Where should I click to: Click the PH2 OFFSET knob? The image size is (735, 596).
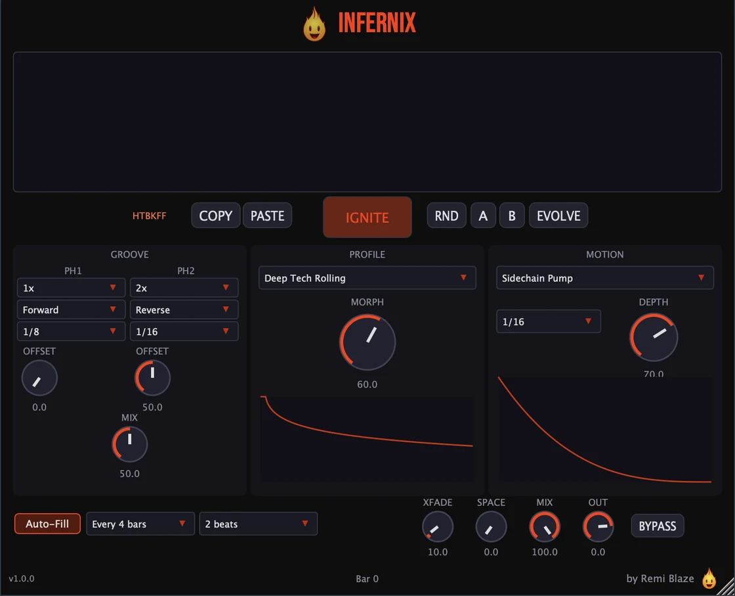coord(152,378)
